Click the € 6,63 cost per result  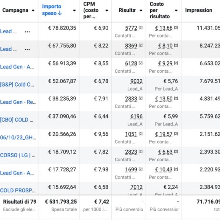tap(165, 152)
